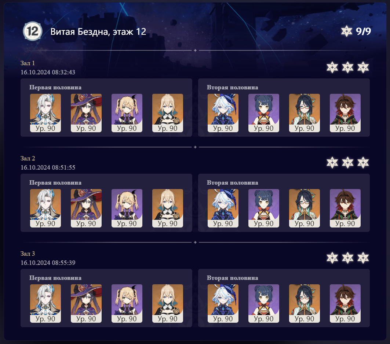Click the first star of Зал 1
The image size is (390, 344).
pos(332,67)
